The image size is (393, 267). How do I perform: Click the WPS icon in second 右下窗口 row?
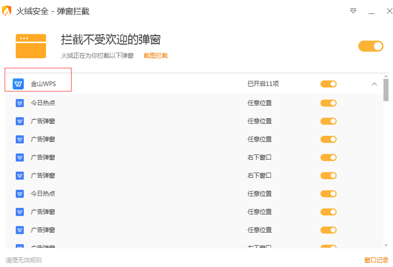pos(20,176)
